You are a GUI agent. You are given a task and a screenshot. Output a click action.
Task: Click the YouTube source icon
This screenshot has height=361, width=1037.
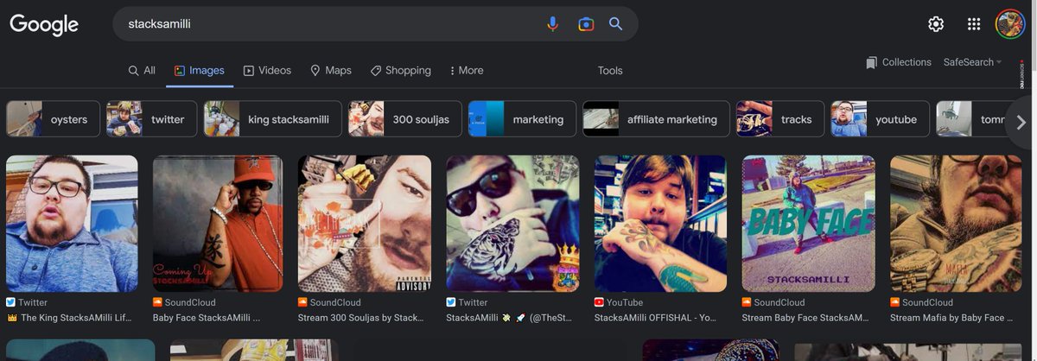click(599, 302)
